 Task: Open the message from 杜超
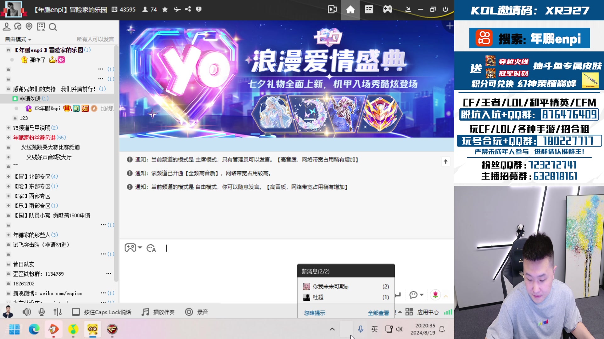(x=346, y=297)
